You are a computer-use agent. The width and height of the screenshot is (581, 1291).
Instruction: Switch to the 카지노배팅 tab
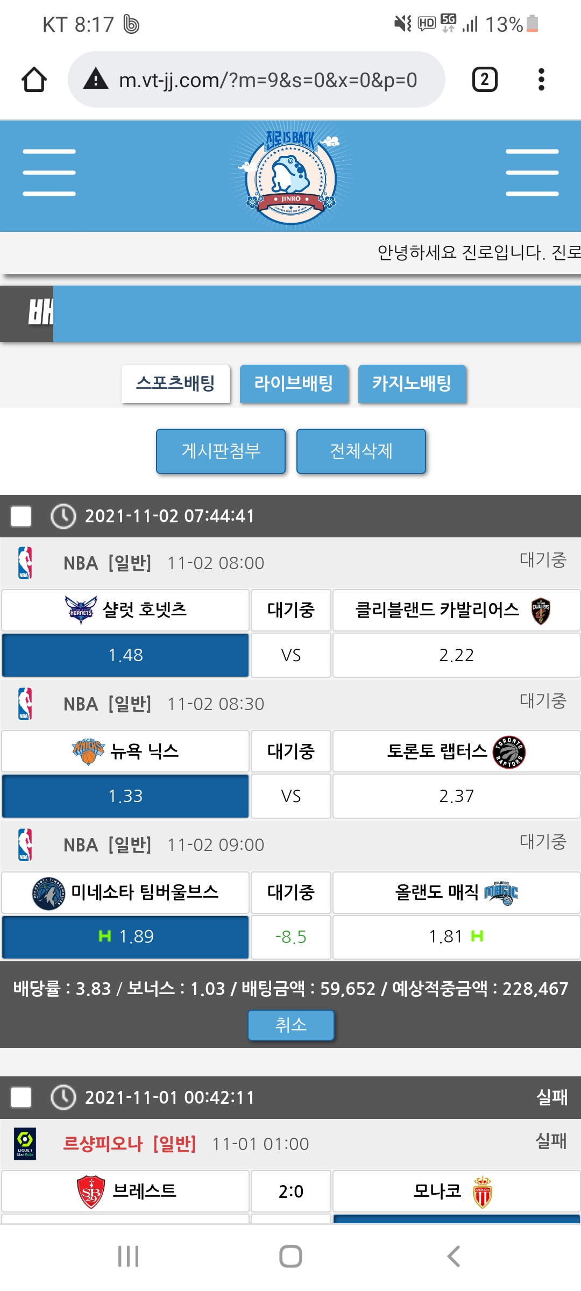coord(412,384)
